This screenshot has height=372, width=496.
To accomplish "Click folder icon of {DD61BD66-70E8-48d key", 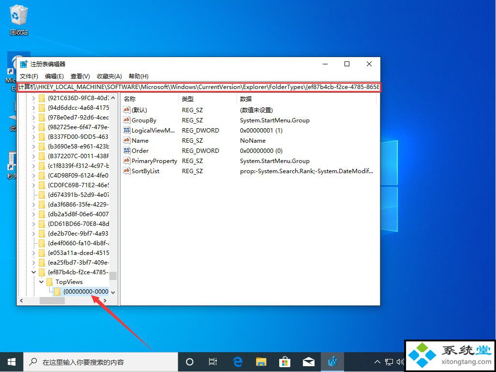I will click(42, 223).
